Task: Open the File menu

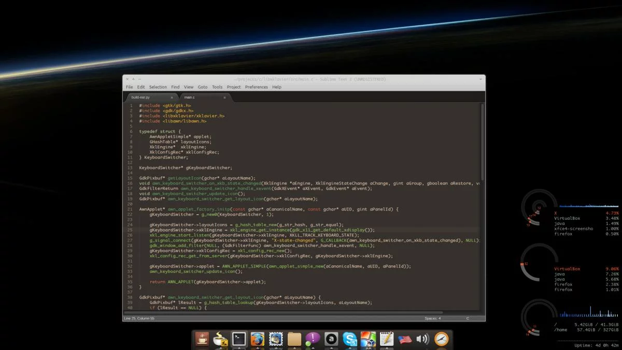Action: (x=129, y=87)
